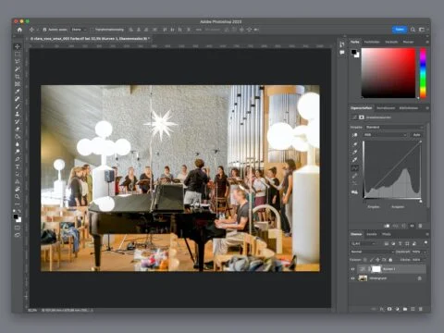Click the hue spectrum slider in Color panel
444x333 pixels.
click(x=423, y=73)
